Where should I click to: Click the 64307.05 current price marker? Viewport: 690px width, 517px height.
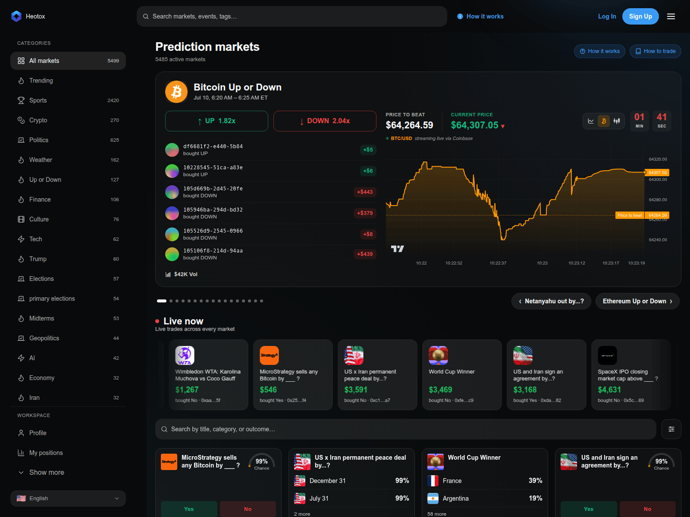pyautogui.click(x=658, y=172)
